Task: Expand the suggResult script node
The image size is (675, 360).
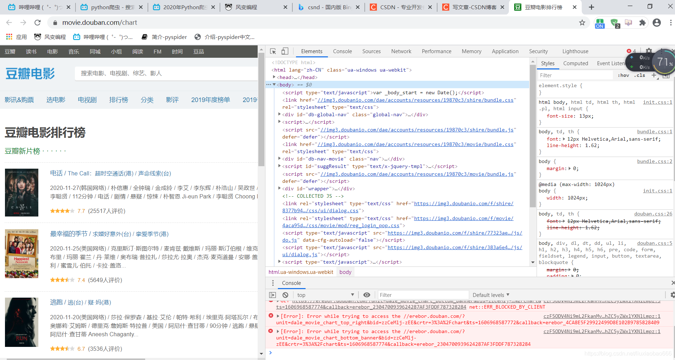Action: (280, 166)
